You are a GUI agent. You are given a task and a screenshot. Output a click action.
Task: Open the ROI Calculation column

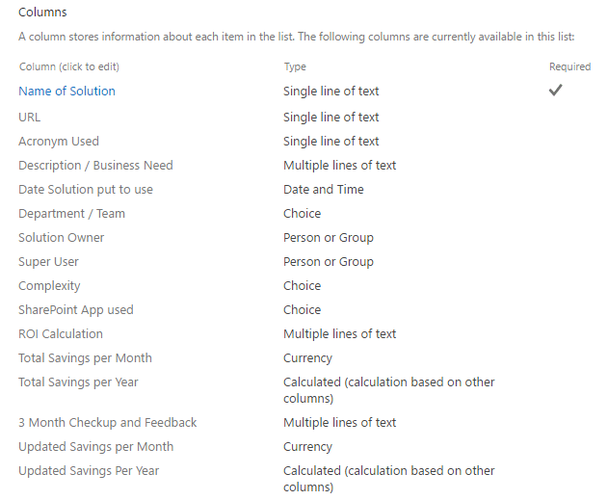tap(60, 333)
